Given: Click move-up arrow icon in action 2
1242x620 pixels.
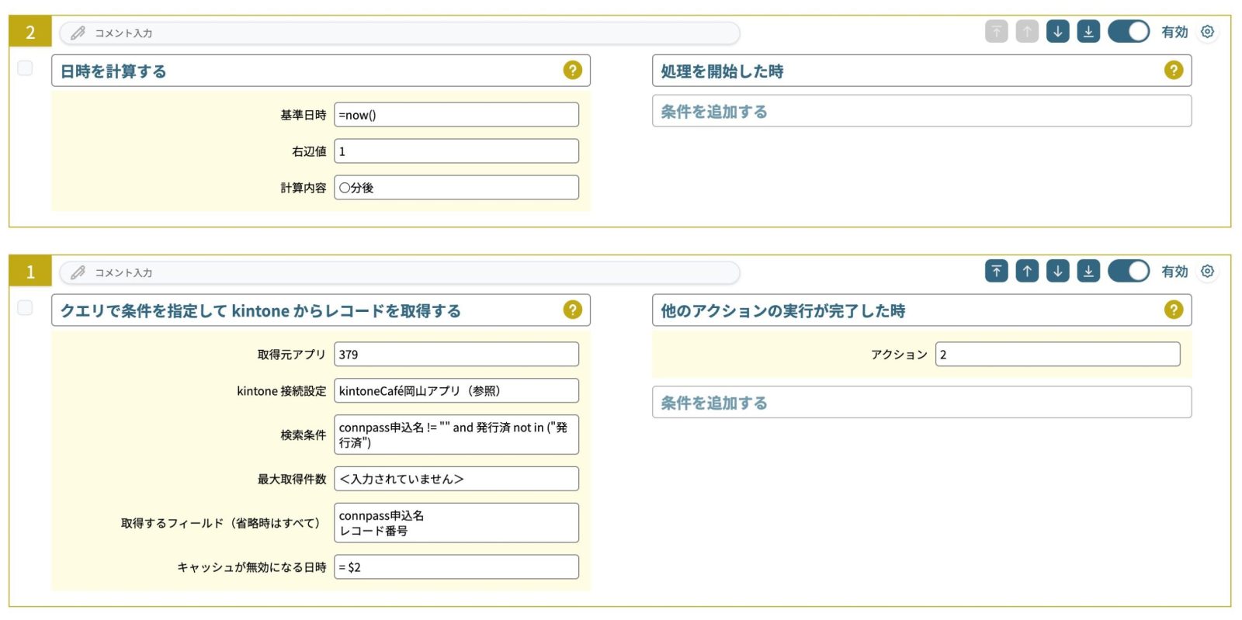Looking at the screenshot, I should coord(1027,32).
